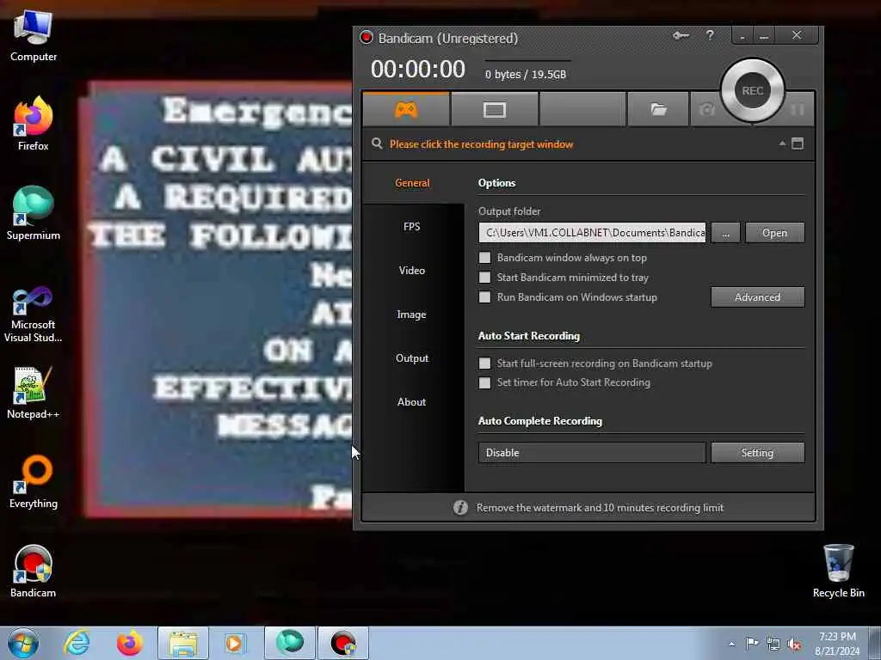Browse output folder with the '...' button
The height and width of the screenshot is (660, 881).
pyautogui.click(x=725, y=232)
